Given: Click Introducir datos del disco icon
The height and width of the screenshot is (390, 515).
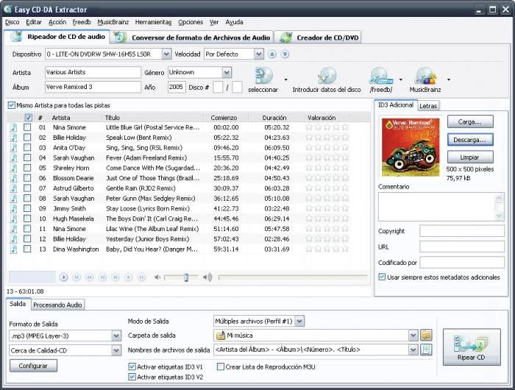Looking at the screenshot, I should [x=327, y=76].
